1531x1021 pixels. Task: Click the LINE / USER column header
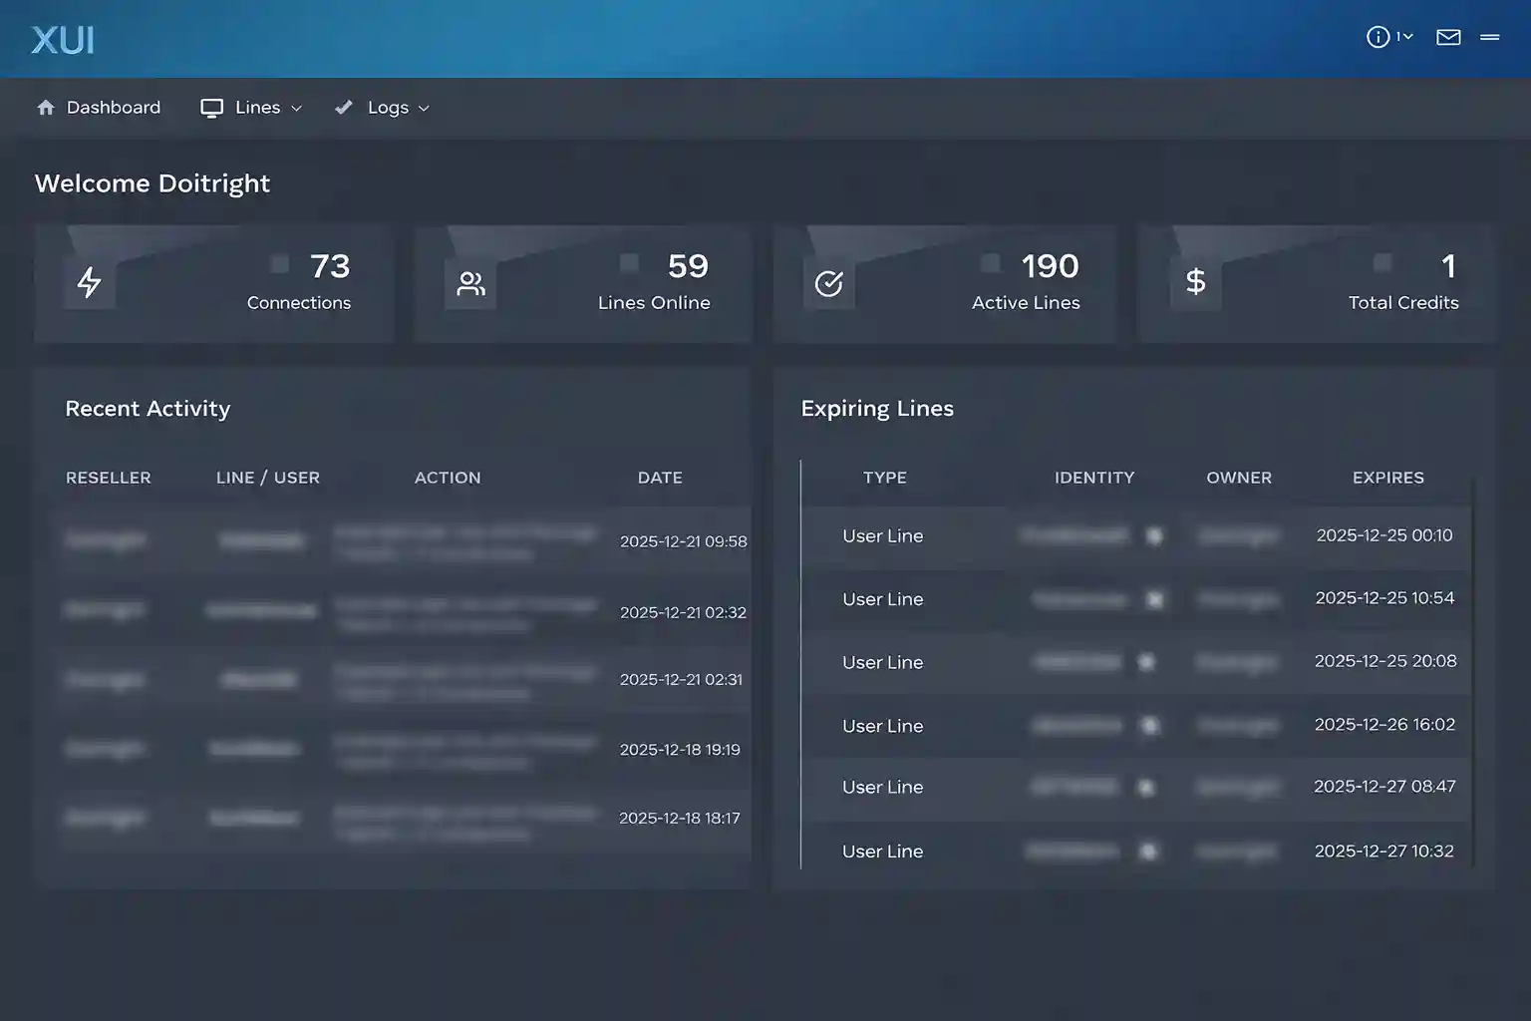tap(268, 478)
